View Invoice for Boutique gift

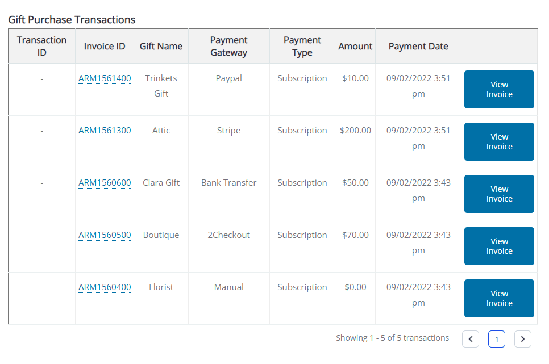[499, 246]
